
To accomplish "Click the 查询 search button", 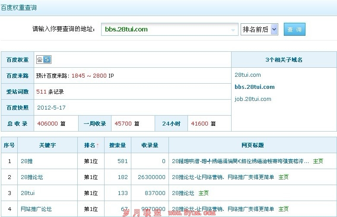I will click(295, 29).
